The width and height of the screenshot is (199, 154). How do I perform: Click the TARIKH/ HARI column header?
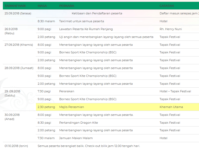click(15, 6)
